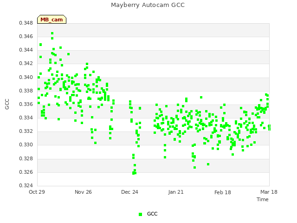Click the 0.346 y-axis tick label
The width and height of the screenshot is (297, 223).
[26, 36]
